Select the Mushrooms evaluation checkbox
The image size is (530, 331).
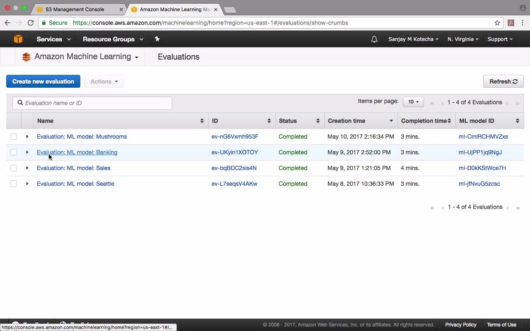click(x=14, y=137)
